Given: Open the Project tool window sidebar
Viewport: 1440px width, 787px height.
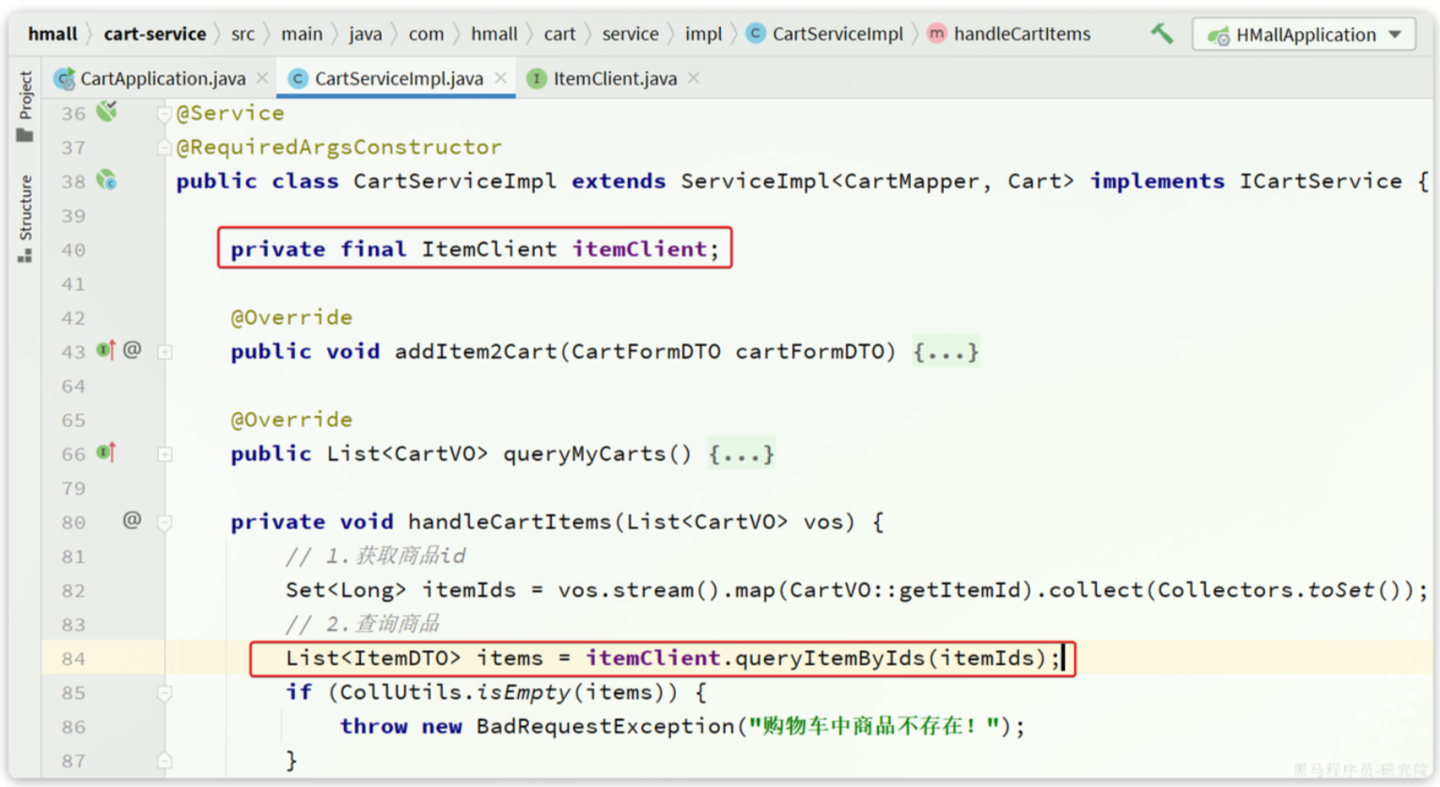Looking at the screenshot, I should (x=25, y=106).
